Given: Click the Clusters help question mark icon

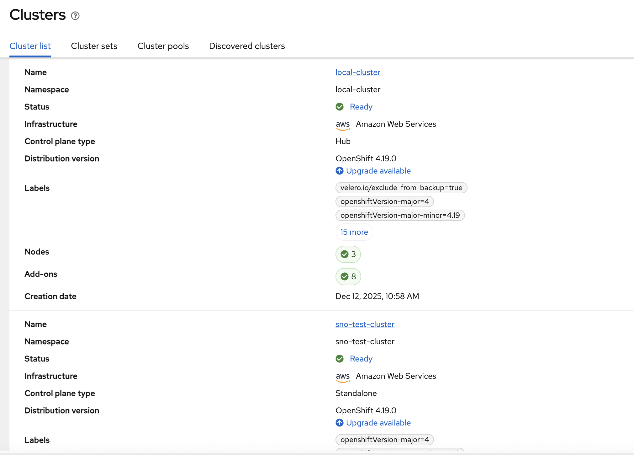Looking at the screenshot, I should (75, 16).
